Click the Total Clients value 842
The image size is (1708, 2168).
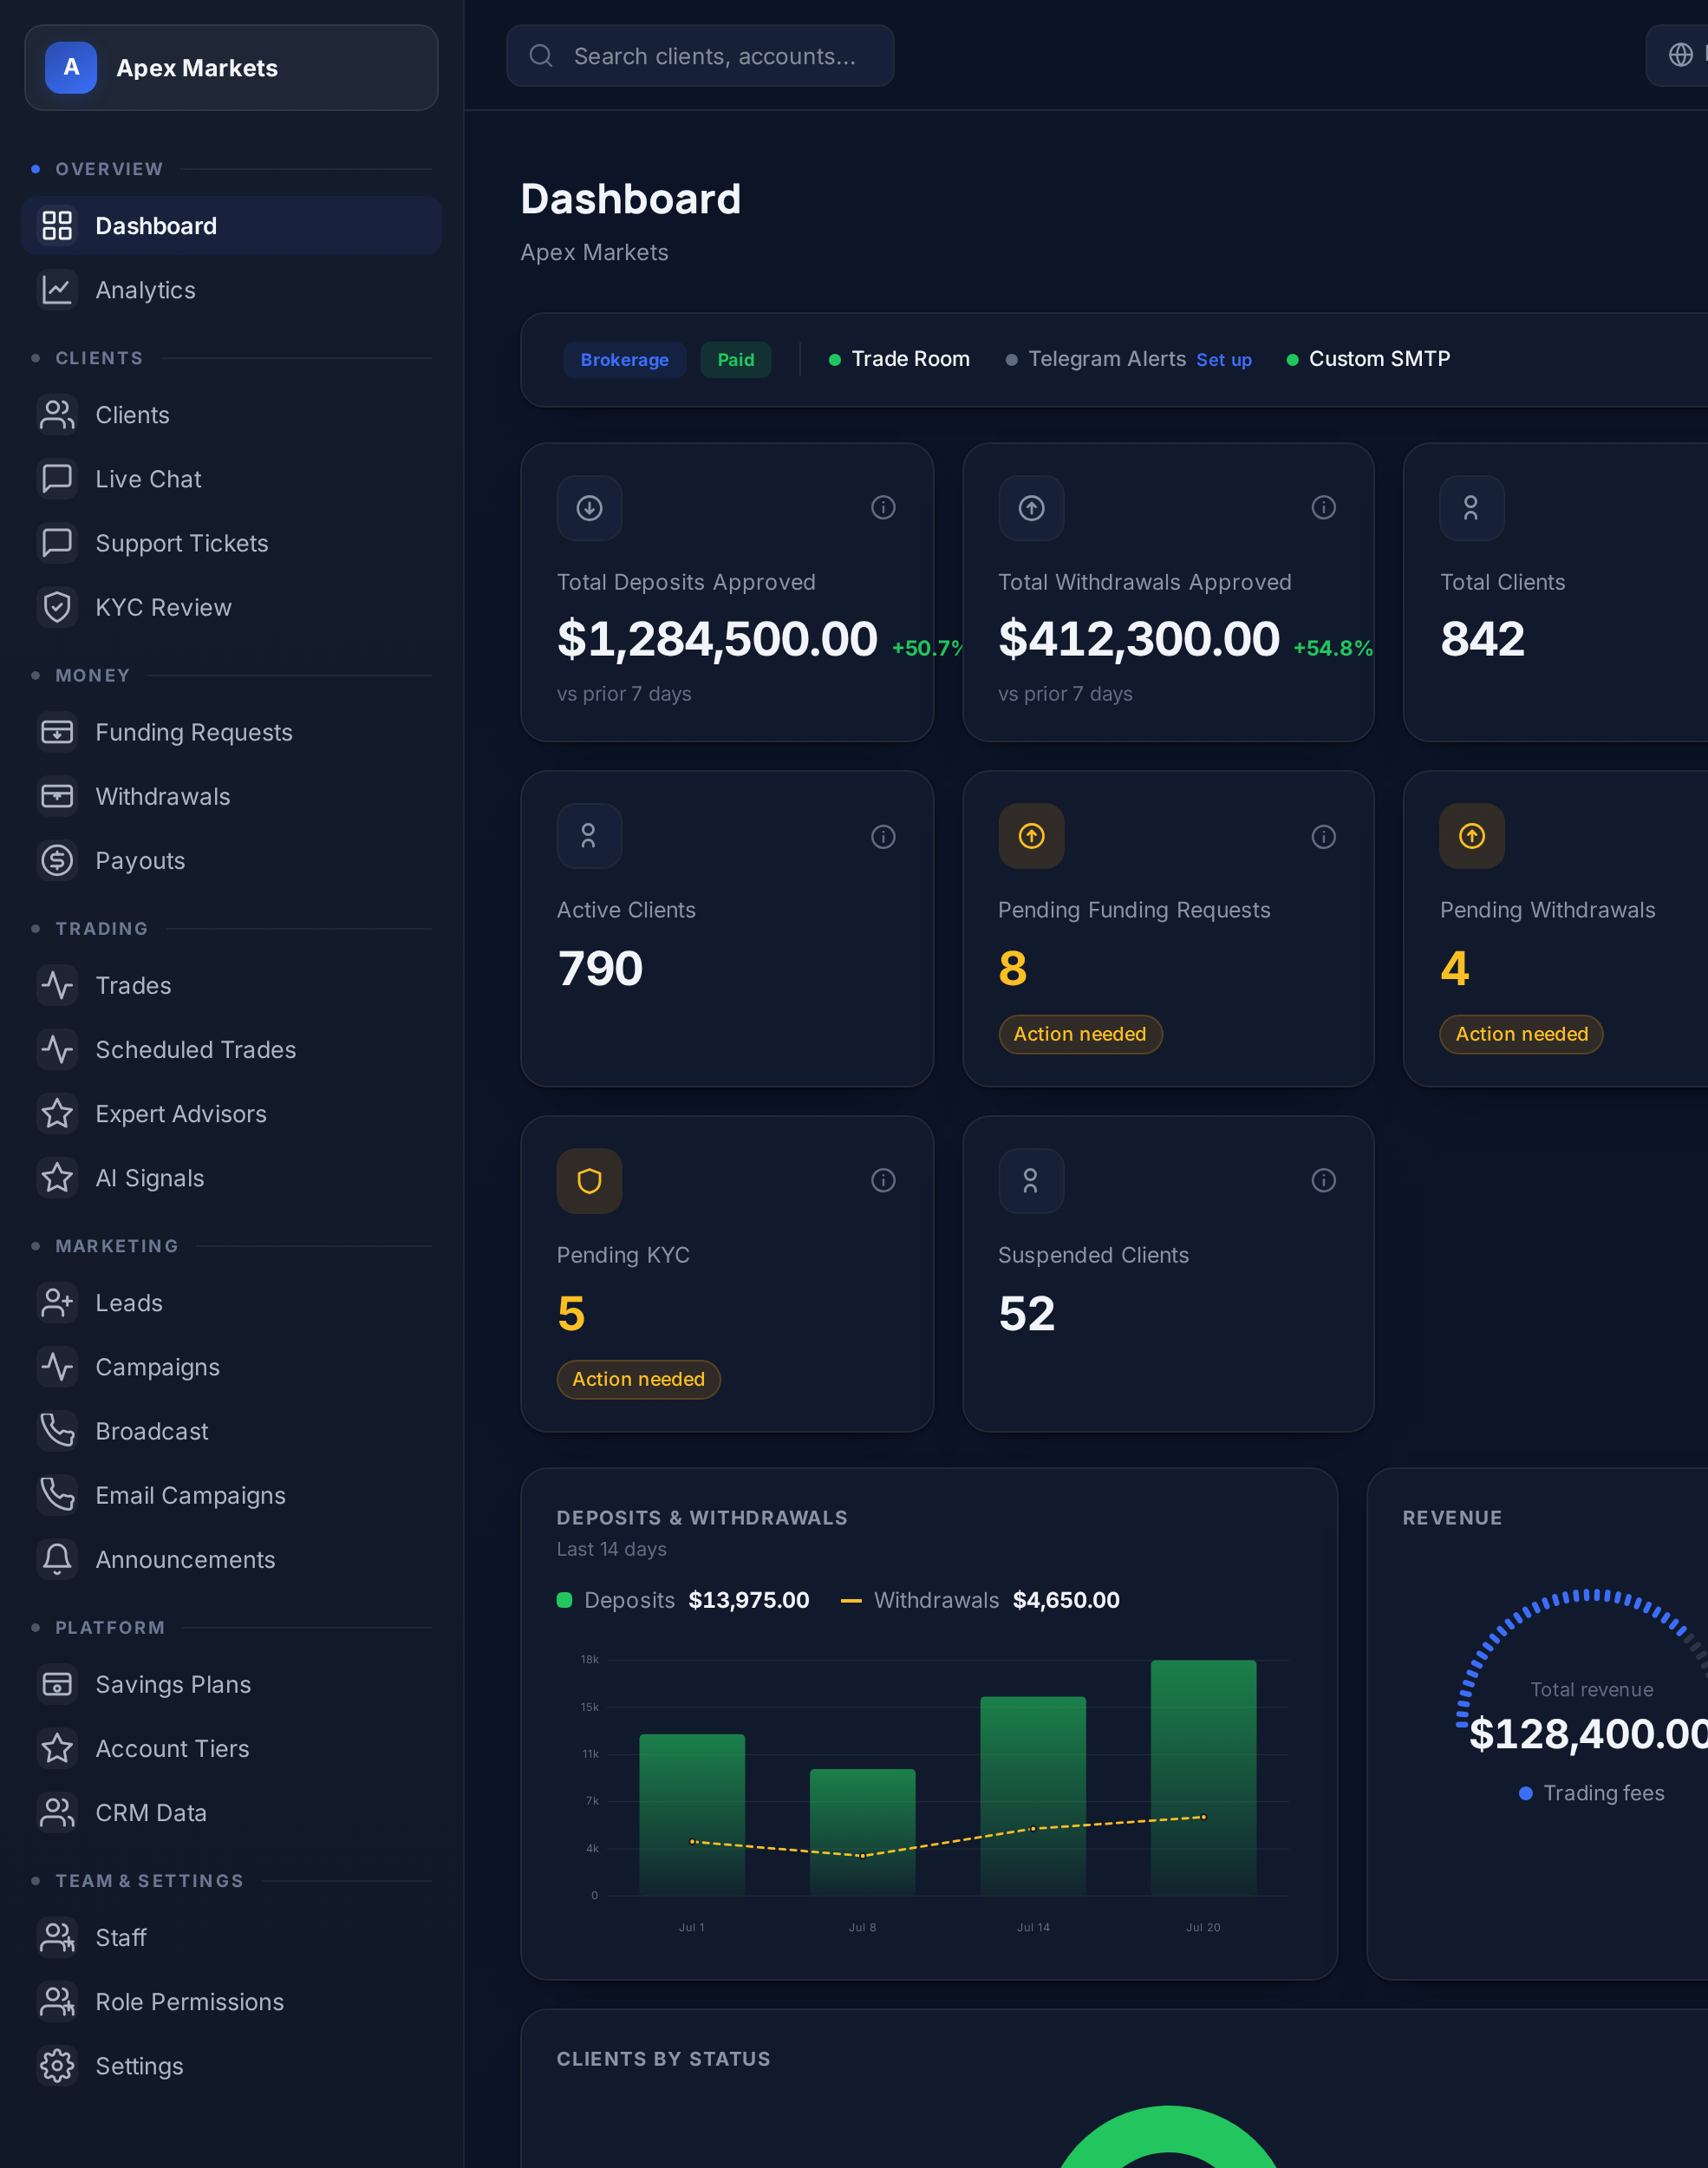click(x=1482, y=638)
